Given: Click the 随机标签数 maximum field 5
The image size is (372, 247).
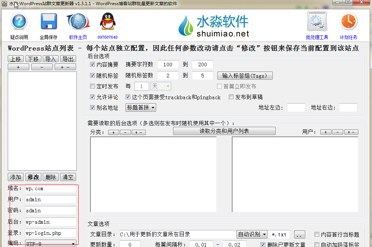Looking at the screenshot, I should 203,76.
